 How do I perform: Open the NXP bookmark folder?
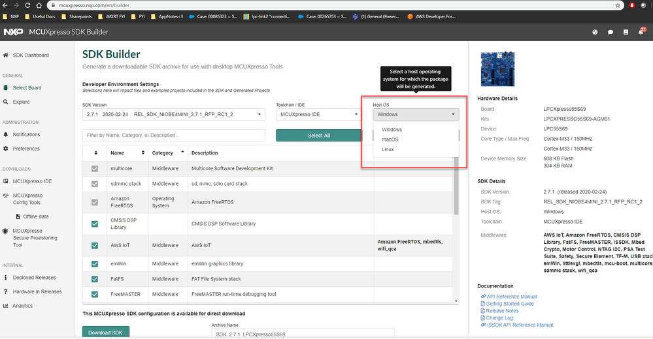coord(11,16)
